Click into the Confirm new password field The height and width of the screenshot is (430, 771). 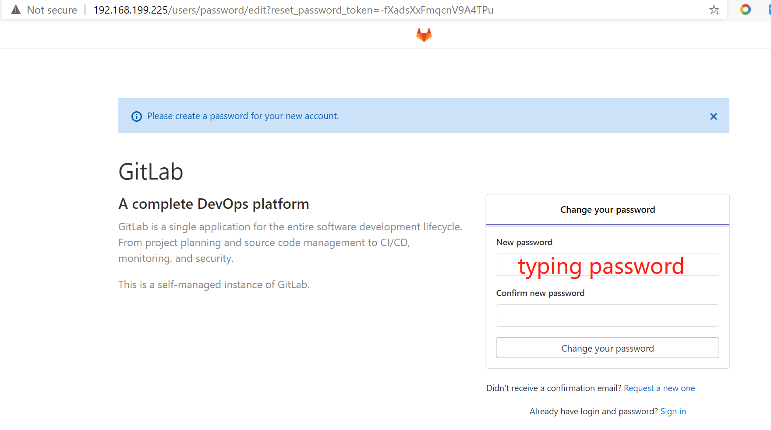tap(607, 315)
